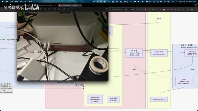Open Control Center in the menu bar
The width and height of the screenshot is (198, 111).
pyautogui.click(x=180, y=2)
